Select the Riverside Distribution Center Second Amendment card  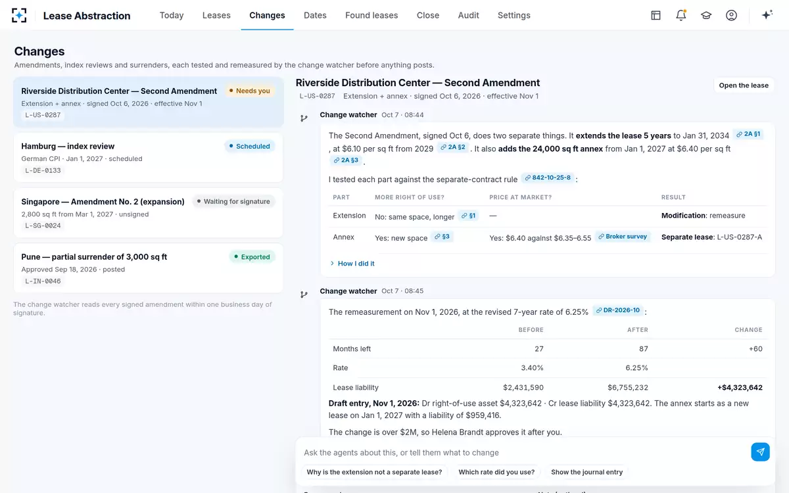(149, 103)
